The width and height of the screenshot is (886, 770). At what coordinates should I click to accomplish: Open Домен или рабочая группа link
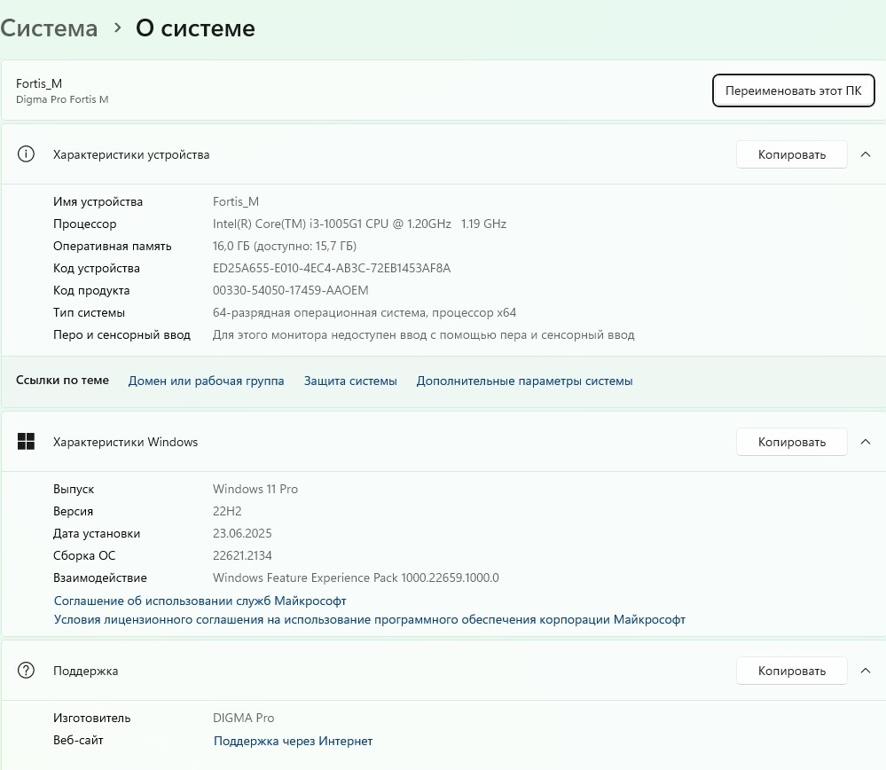pos(206,381)
